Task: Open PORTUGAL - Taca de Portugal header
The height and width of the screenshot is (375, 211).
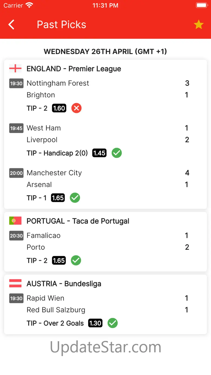Action: pyautogui.click(x=78, y=221)
